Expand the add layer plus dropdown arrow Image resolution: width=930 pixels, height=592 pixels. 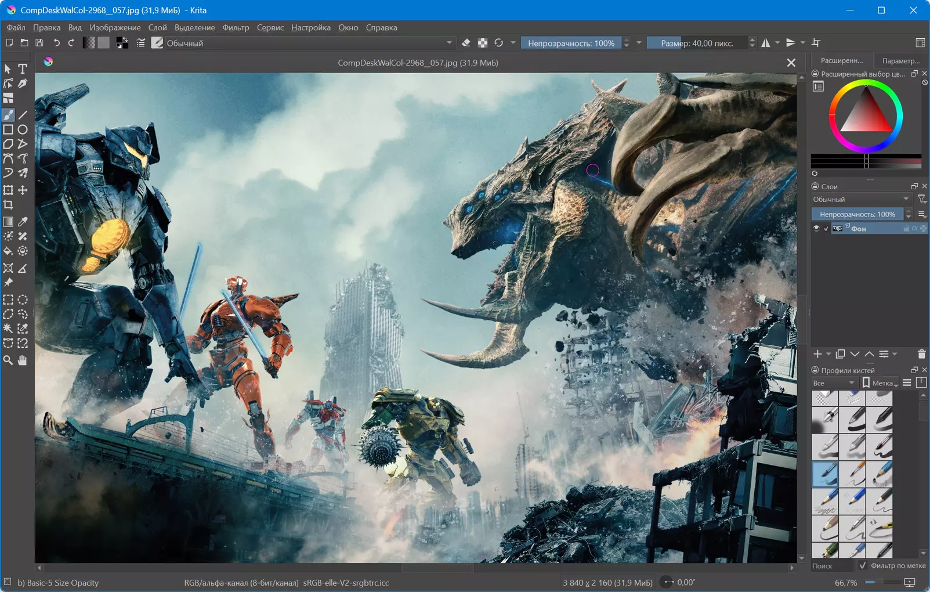(x=828, y=354)
